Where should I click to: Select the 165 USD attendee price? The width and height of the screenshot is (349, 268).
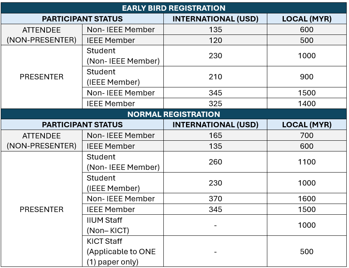tap(215, 135)
